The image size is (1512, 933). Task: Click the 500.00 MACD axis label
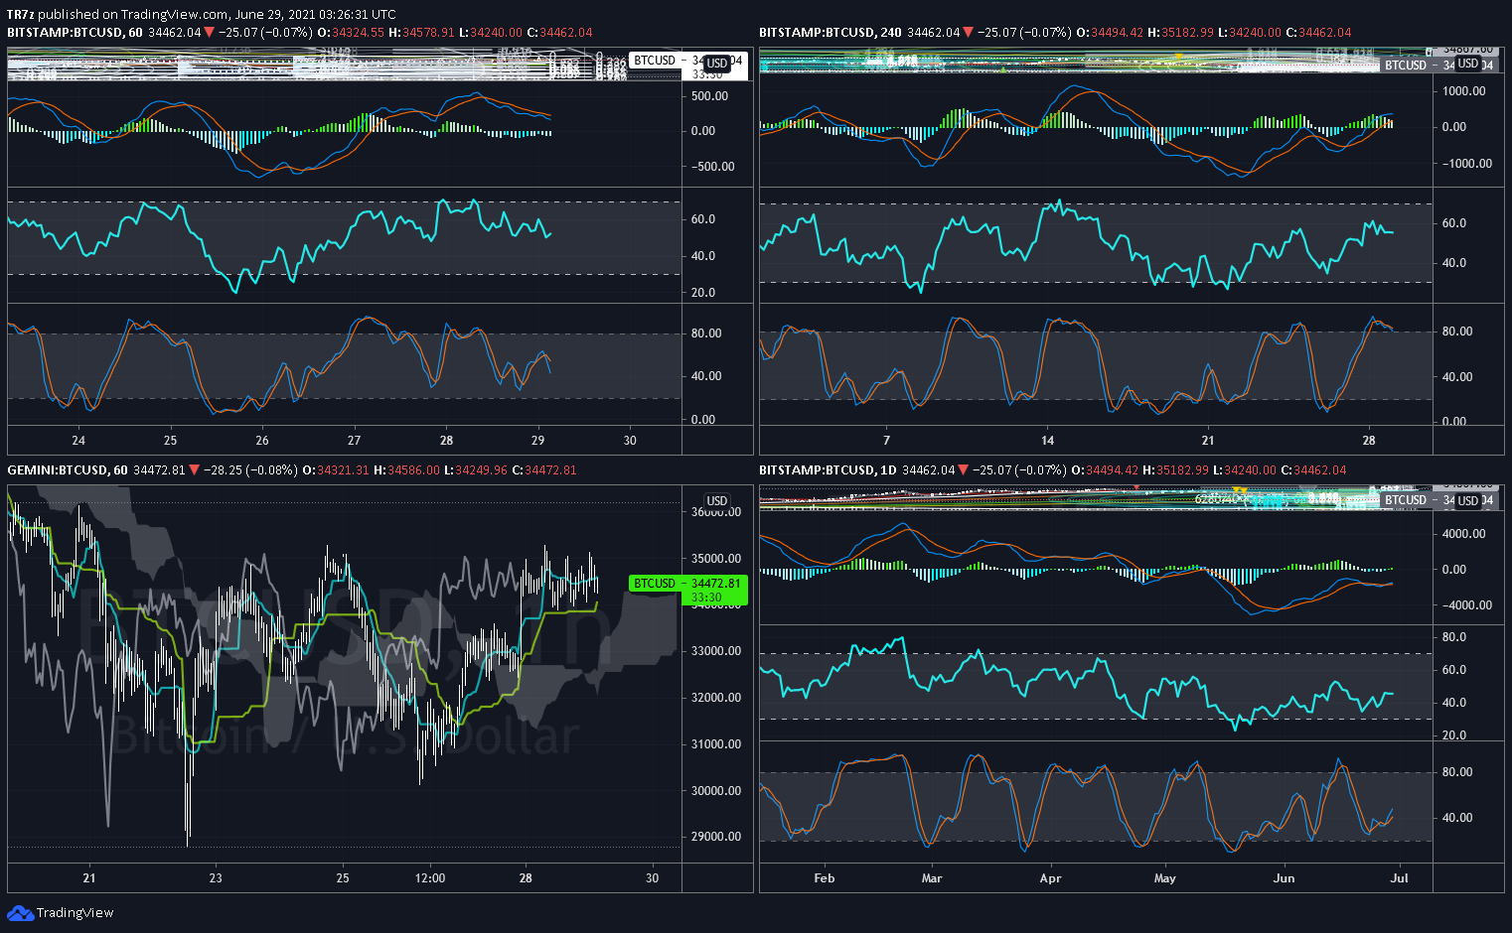709,96
